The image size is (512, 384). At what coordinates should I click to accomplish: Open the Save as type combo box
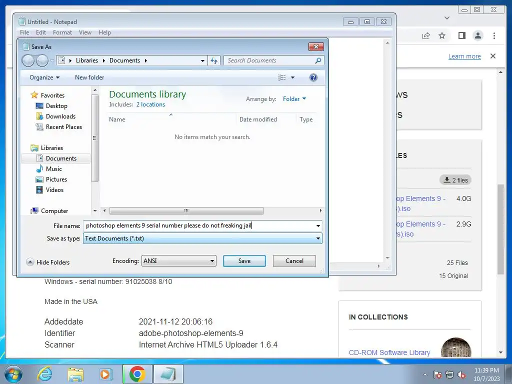point(202,238)
